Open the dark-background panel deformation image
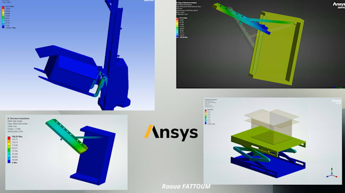 click(x=260, y=44)
